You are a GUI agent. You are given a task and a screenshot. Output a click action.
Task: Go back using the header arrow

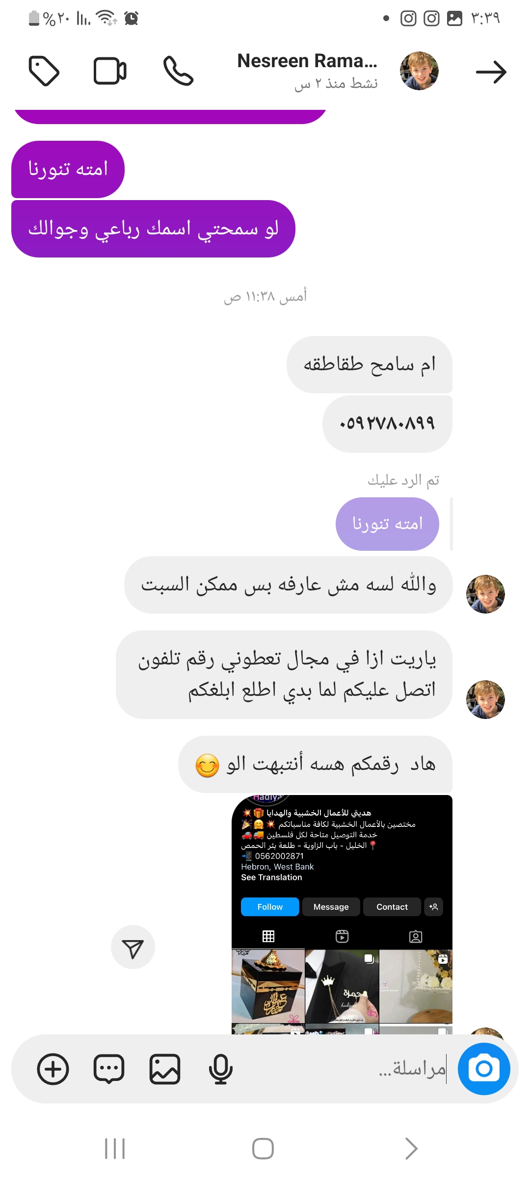tap(491, 73)
